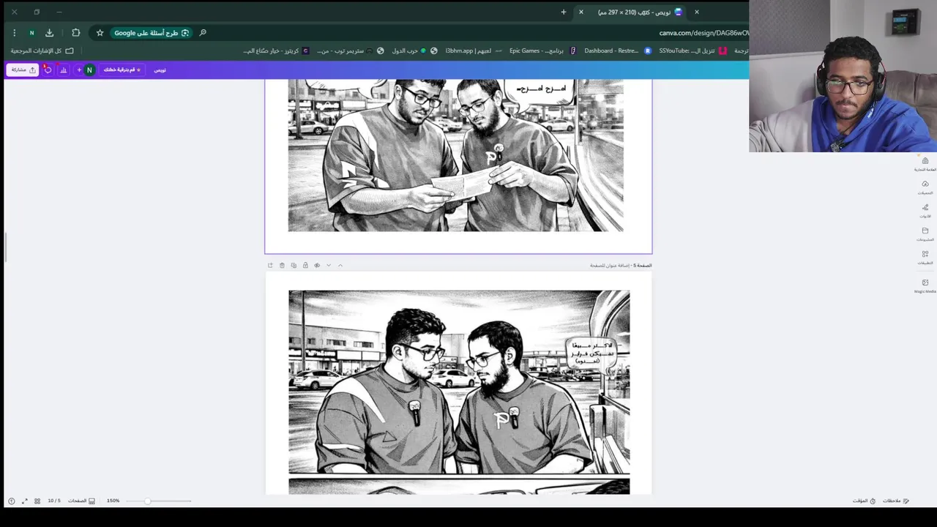Move page 5 up with the chevron
Viewport: 937px width, 527px height.
[340, 265]
